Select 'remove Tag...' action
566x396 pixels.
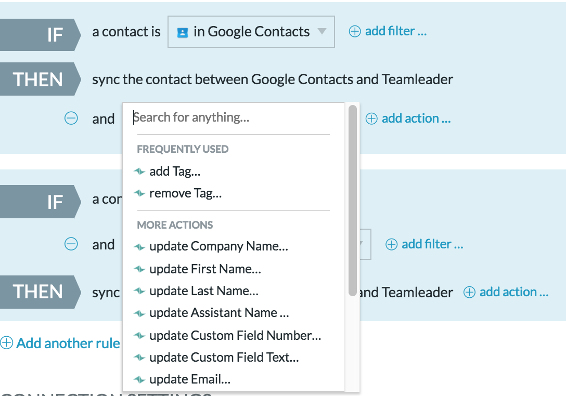(186, 193)
